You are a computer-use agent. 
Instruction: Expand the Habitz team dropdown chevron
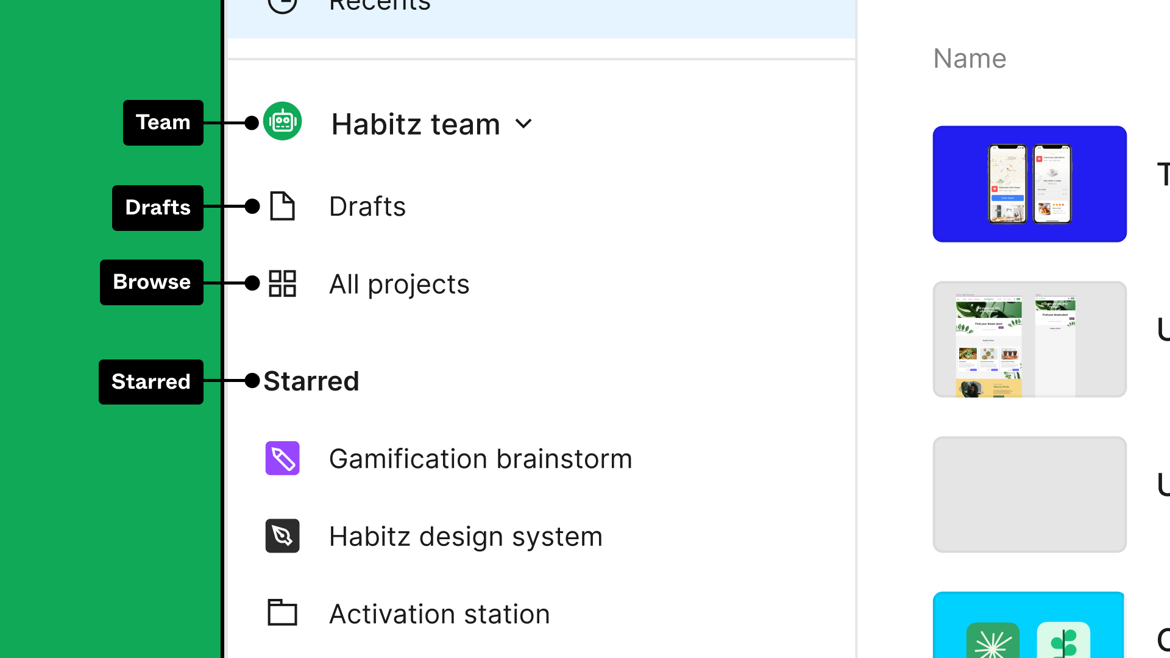(523, 124)
